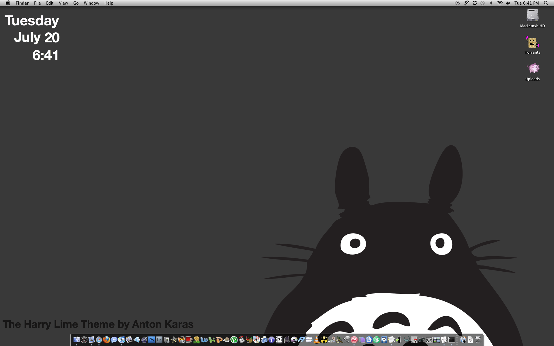The width and height of the screenshot is (554, 346).
Task: Open Wi-Fi status menu
Action: [499, 3]
